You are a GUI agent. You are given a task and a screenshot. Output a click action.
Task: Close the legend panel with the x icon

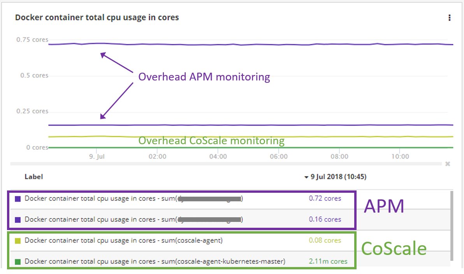(x=448, y=164)
